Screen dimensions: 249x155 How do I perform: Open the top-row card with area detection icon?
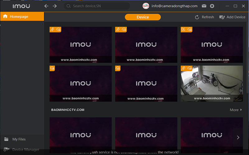pos(212,45)
